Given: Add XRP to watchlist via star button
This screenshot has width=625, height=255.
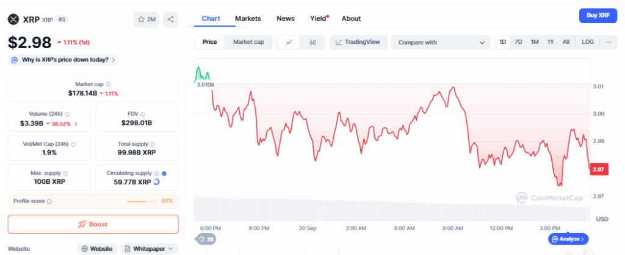Looking at the screenshot, I should coord(146,19).
